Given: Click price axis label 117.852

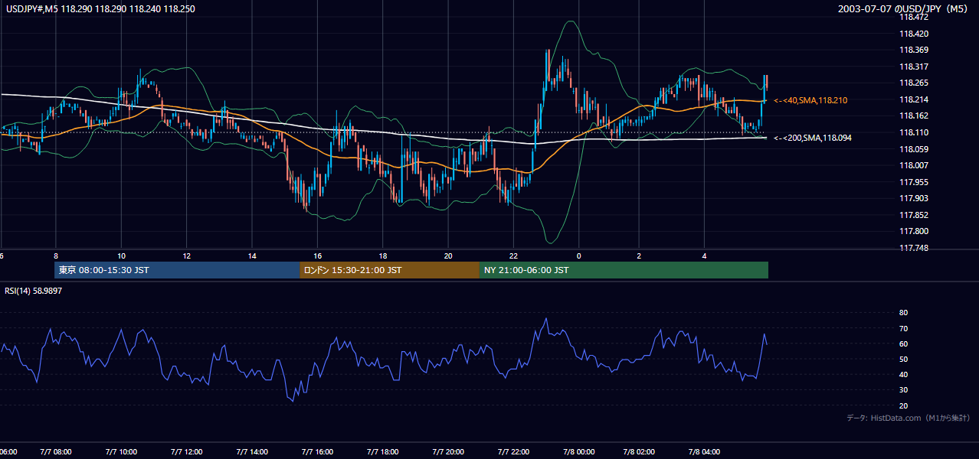Looking at the screenshot, I should pyautogui.click(x=915, y=215).
